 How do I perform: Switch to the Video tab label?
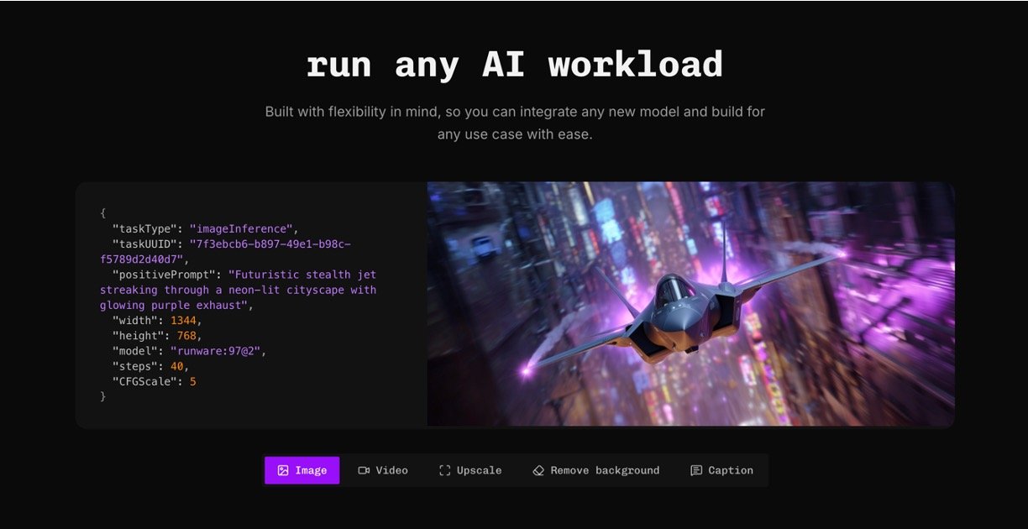coord(391,470)
